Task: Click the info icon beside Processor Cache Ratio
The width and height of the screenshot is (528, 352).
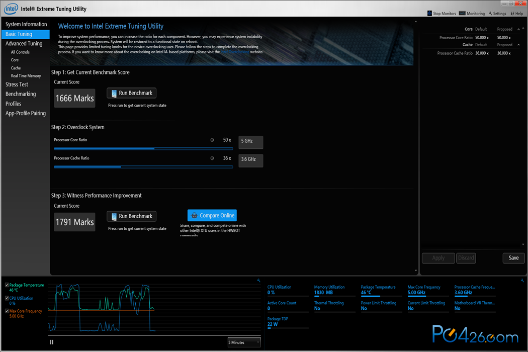Action: (212, 158)
